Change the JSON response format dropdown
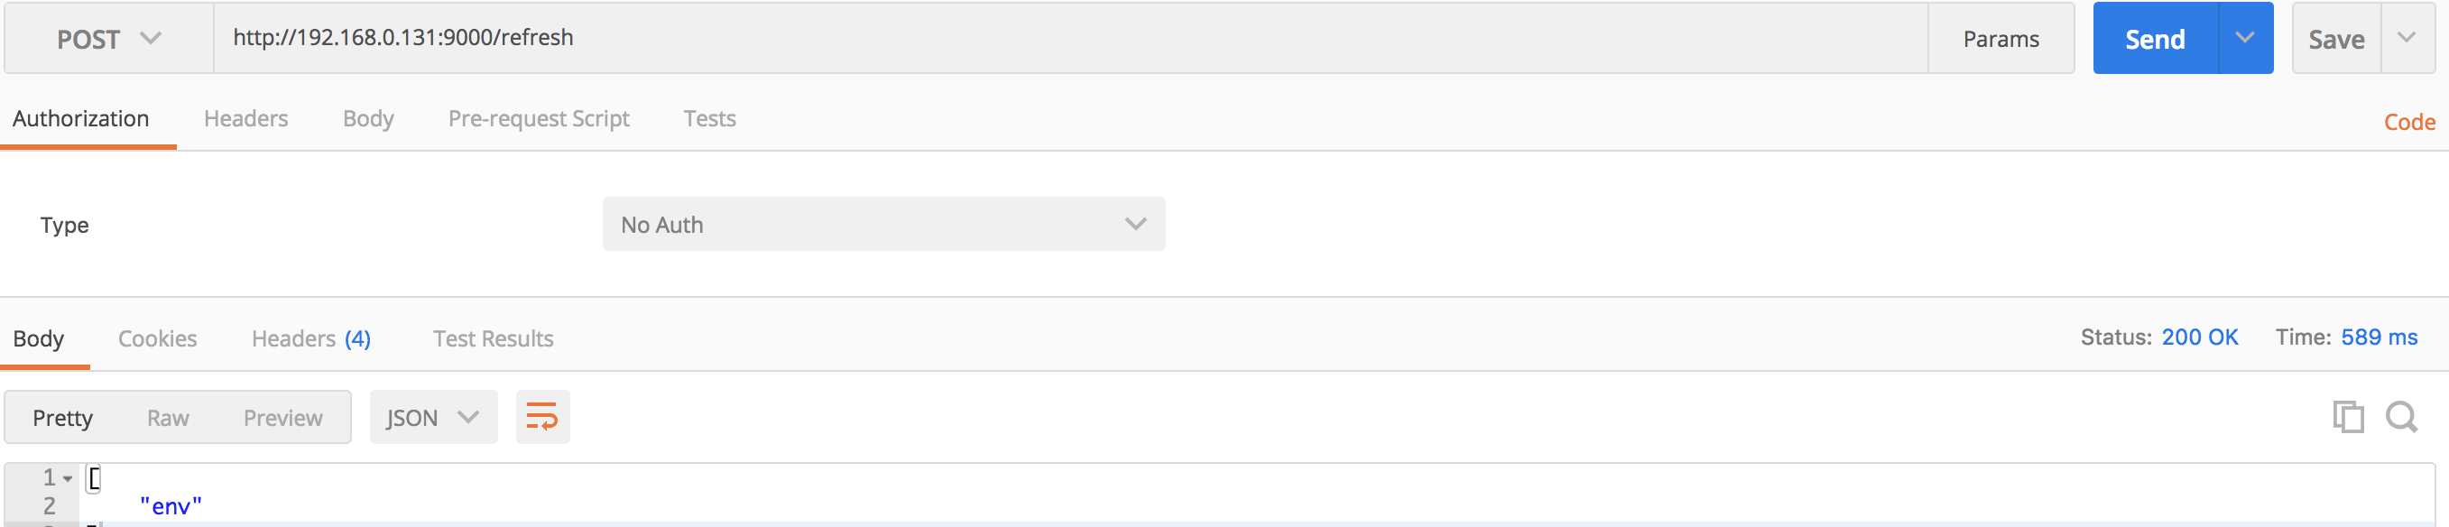 click(432, 417)
